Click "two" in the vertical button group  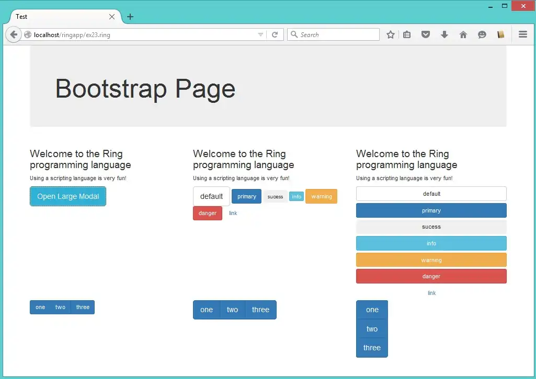[372, 329]
